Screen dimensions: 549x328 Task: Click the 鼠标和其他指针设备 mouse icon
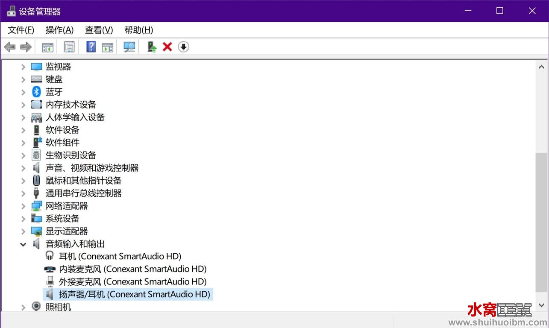point(37,181)
